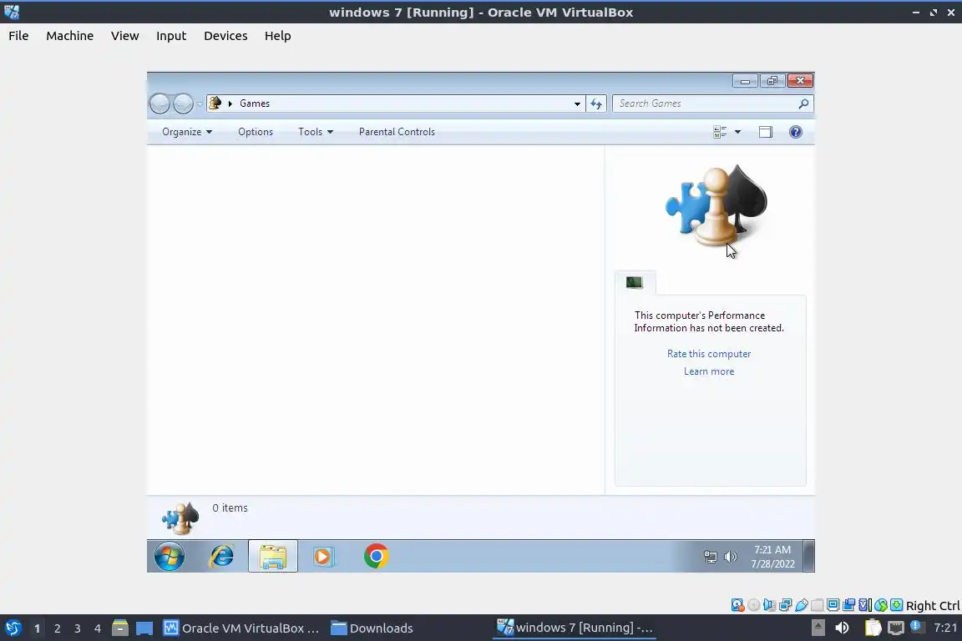Open the VirtualBox Devices menu
Screen dimensions: 962x641
coord(225,36)
